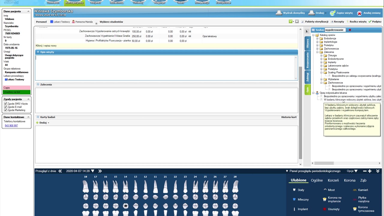Viewport: 384px width, 216px height.
Task: Select the Mleczny tooth icon
Action: pos(294,199)
